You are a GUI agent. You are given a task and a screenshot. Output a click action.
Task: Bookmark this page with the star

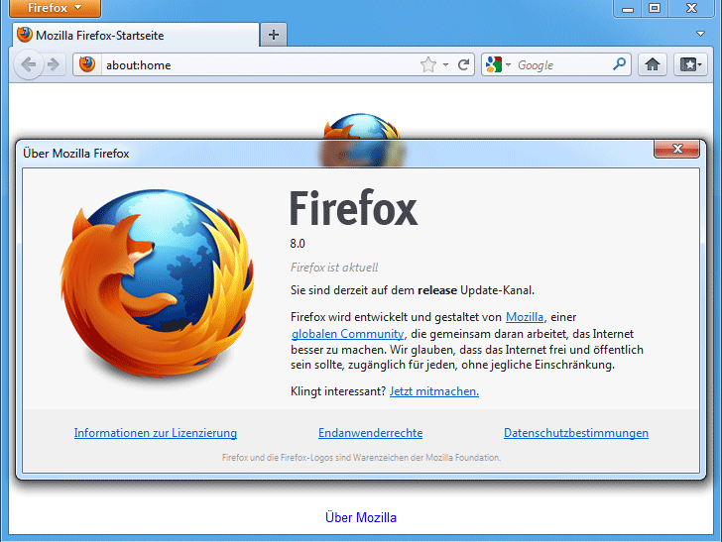428,64
